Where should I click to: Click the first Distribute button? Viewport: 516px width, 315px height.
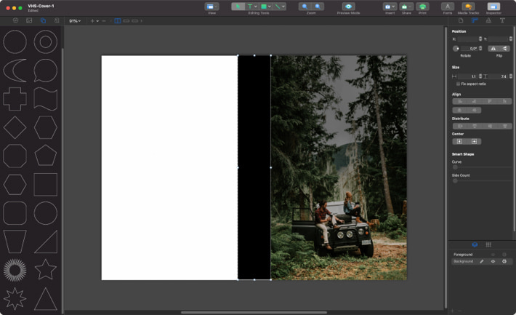click(460, 126)
